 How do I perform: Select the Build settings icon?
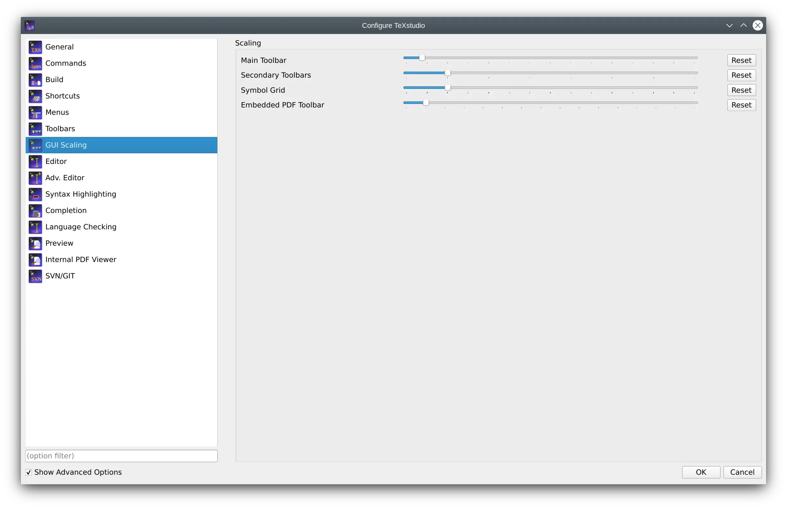pos(36,80)
